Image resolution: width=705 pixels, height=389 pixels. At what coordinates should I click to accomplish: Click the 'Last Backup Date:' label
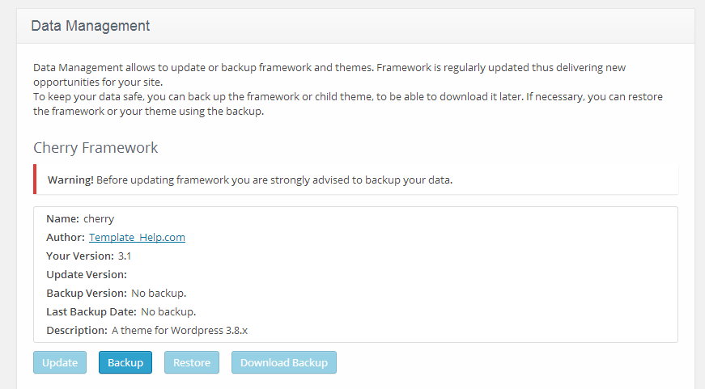tap(91, 311)
